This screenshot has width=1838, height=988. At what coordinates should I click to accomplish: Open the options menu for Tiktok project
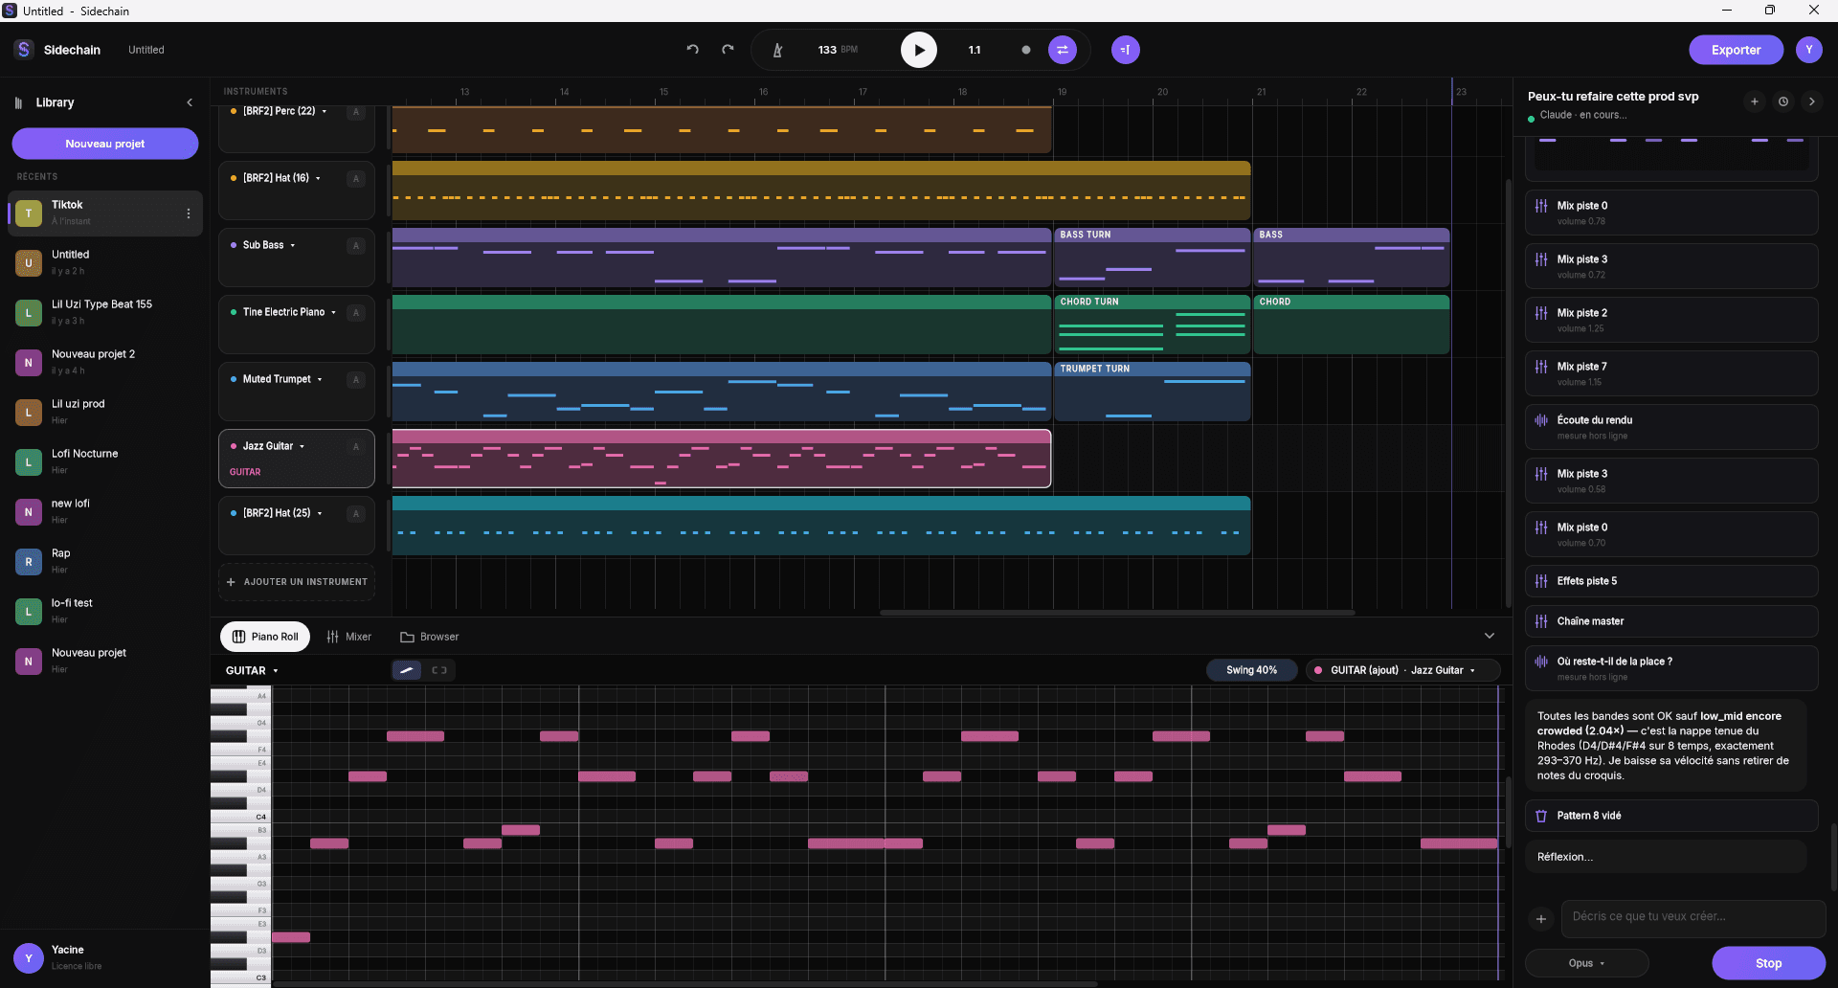coord(188,213)
